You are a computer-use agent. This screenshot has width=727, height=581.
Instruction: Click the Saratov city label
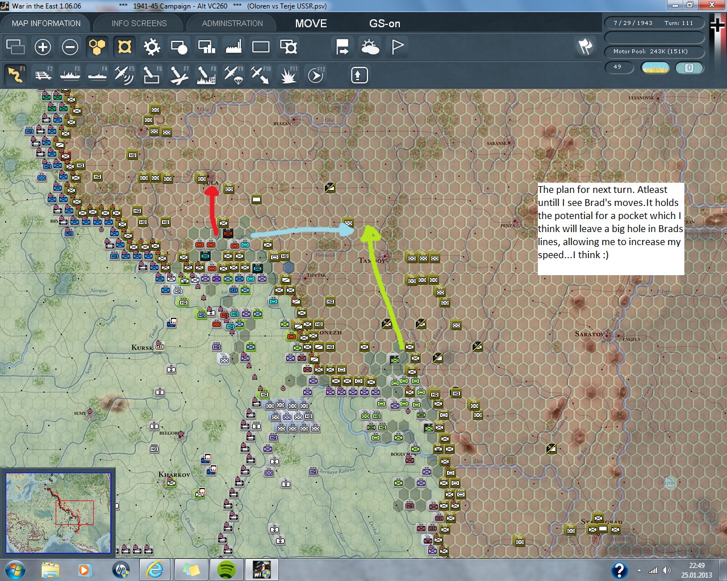[589, 334]
